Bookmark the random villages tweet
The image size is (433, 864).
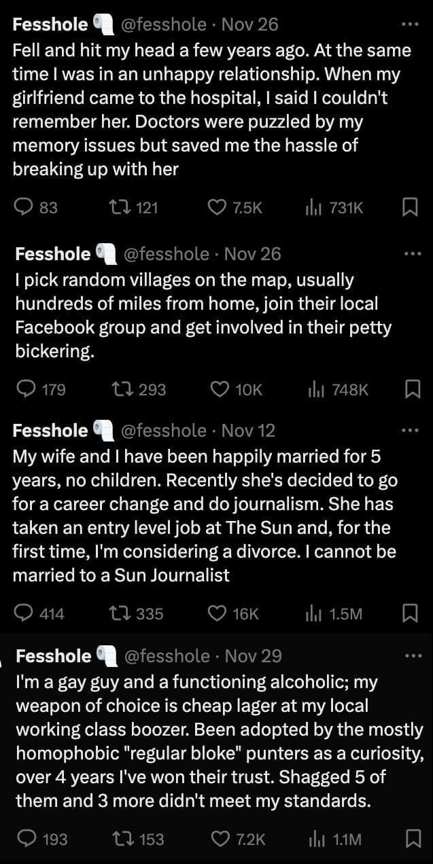pyautogui.click(x=412, y=389)
